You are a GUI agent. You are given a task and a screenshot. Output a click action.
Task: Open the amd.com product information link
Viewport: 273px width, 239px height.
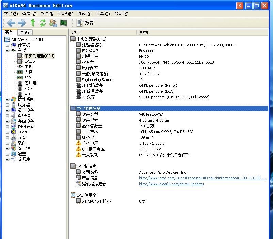[x=202, y=178]
